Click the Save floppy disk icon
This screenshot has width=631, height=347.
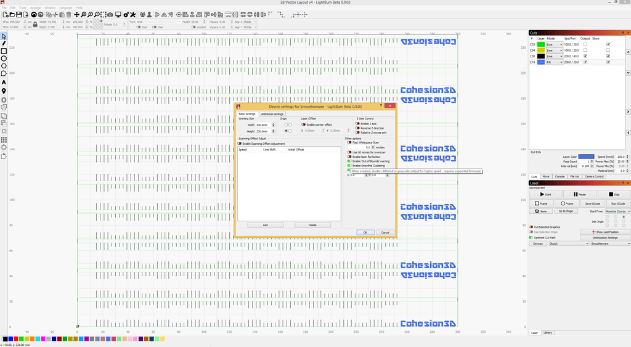(x=19, y=15)
